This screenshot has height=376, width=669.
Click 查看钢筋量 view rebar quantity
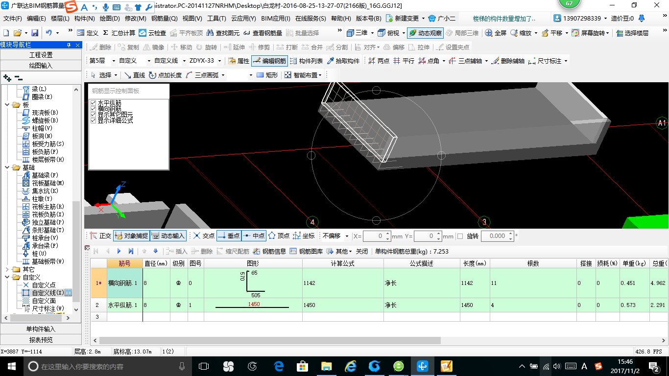(263, 33)
